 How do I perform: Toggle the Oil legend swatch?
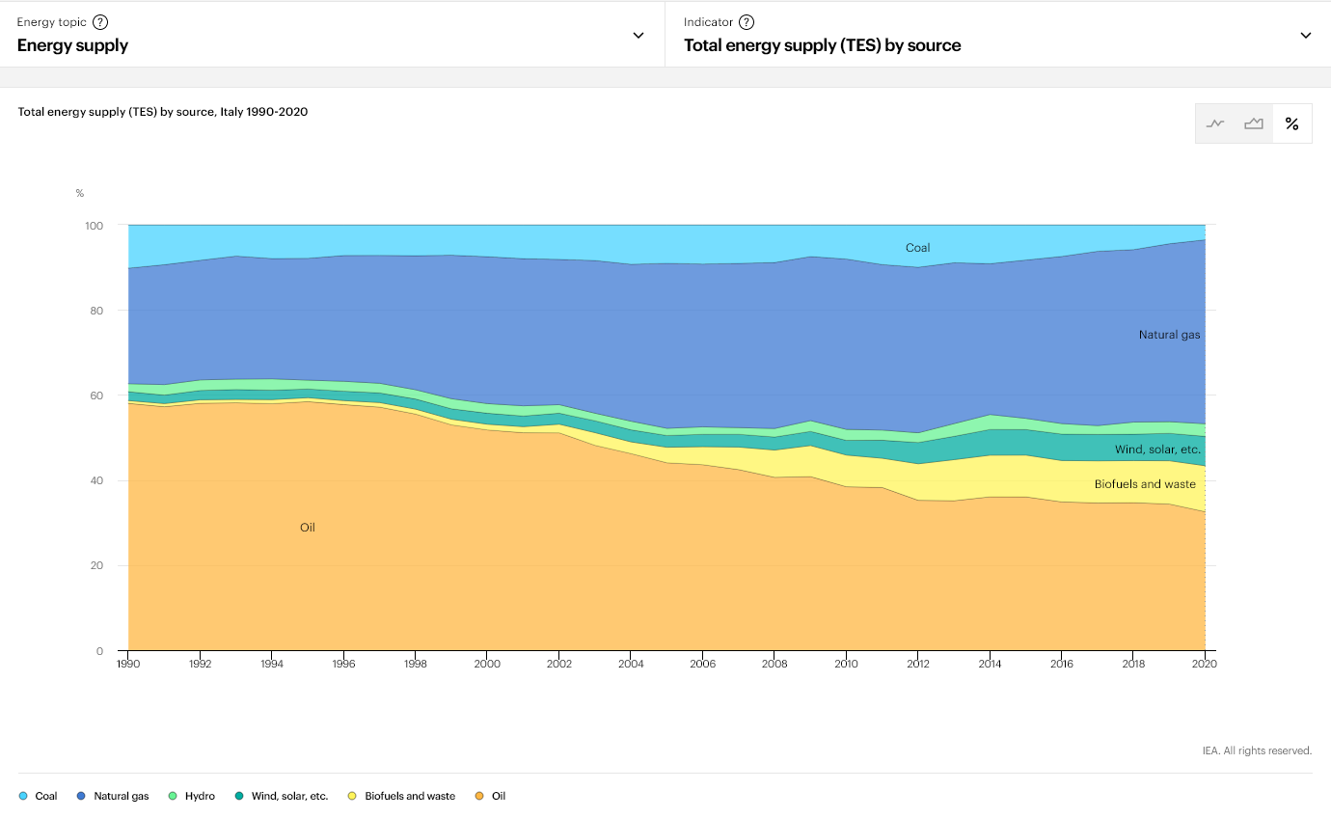coord(479,797)
